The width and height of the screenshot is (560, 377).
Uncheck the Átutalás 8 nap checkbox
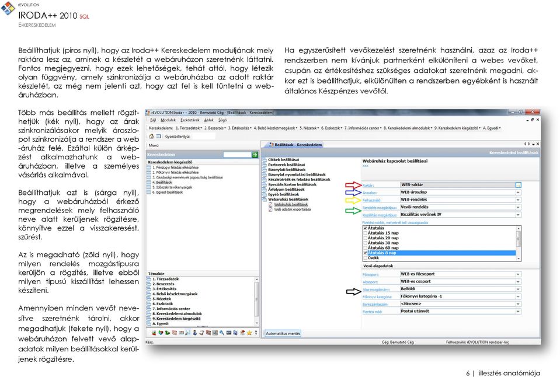[366, 253]
